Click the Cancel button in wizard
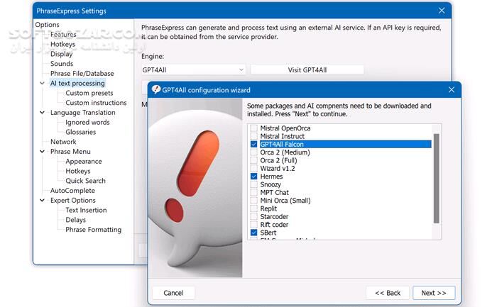 [x=173, y=293]
